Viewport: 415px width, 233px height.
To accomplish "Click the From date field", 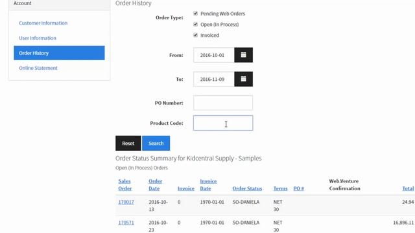I will pyautogui.click(x=214, y=55).
